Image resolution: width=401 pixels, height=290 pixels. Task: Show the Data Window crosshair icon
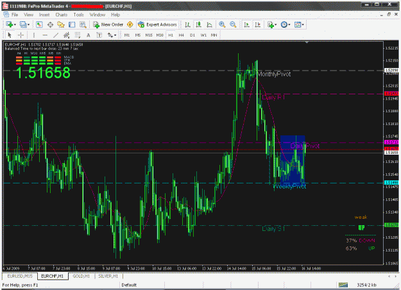(x=50, y=24)
